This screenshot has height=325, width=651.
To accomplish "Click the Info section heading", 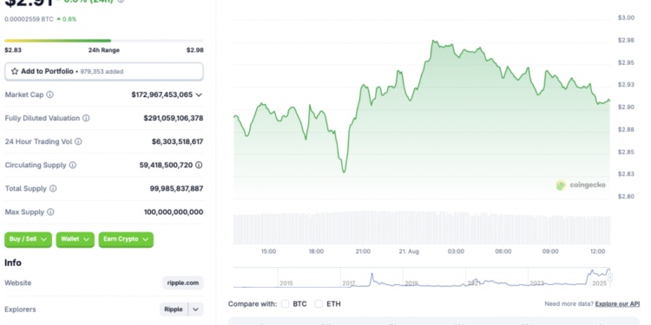I will [x=13, y=263].
